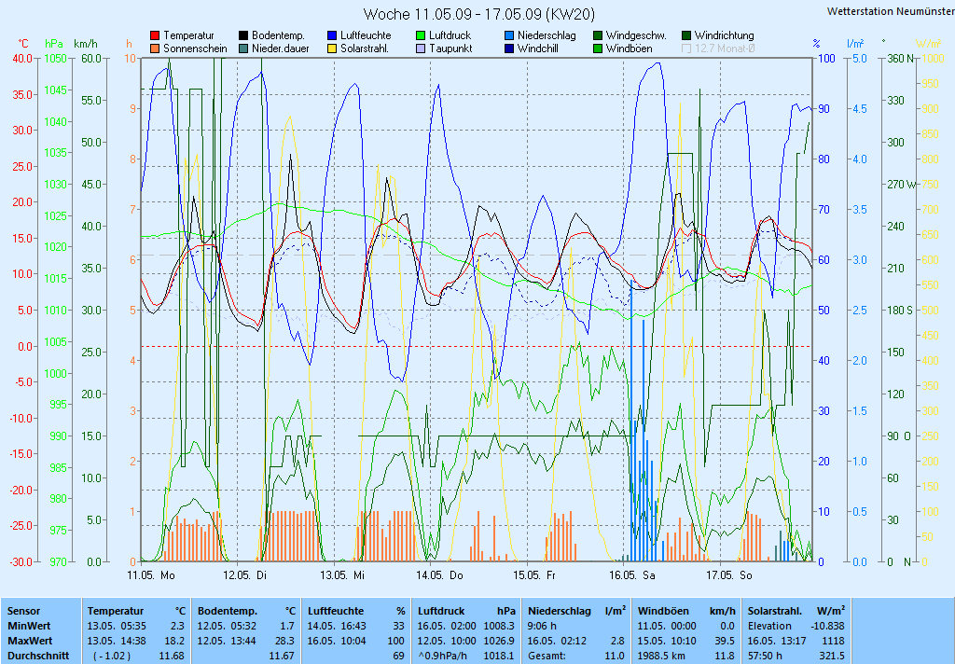
Task: Click the 16.05. Sa date marker
Action: (632, 575)
